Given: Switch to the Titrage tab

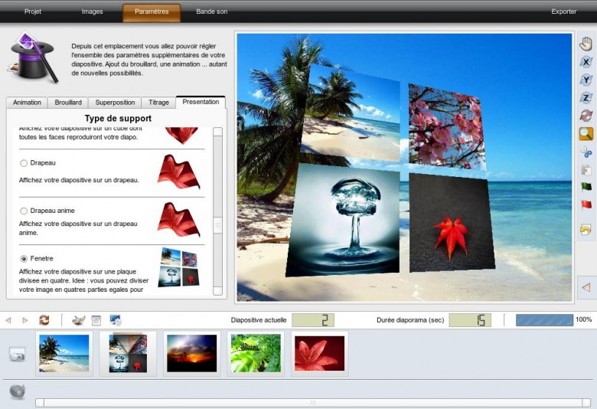Looking at the screenshot, I should click(x=158, y=103).
